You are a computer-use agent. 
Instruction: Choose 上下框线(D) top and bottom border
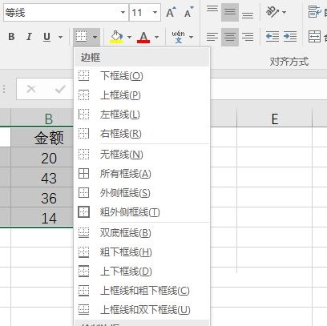pyautogui.click(x=142, y=272)
